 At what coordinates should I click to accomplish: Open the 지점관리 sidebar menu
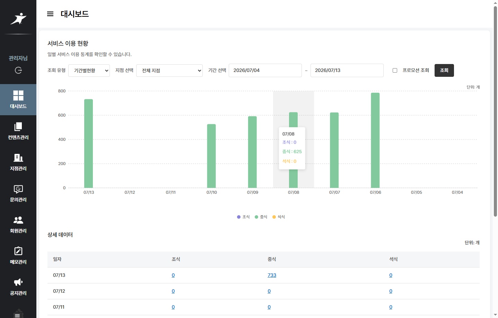[x=18, y=162]
